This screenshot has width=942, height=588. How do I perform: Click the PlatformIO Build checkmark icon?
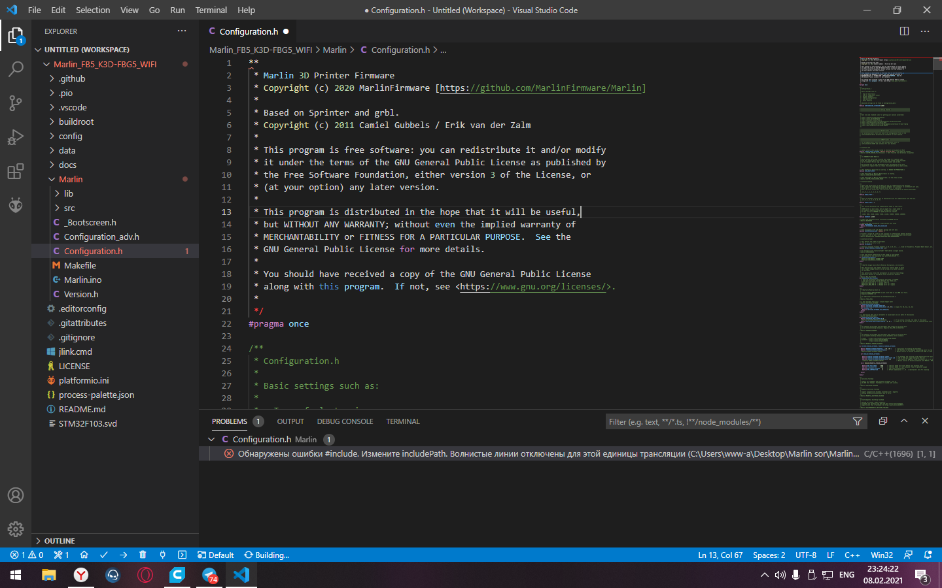point(103,555)
